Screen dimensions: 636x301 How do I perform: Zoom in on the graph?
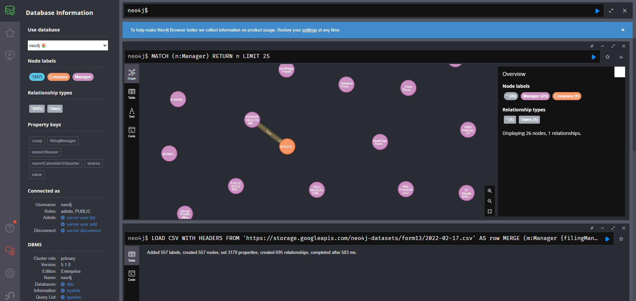coord(490,191)
